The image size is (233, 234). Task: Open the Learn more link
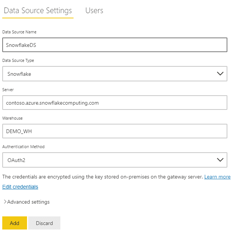coord(217,177)
